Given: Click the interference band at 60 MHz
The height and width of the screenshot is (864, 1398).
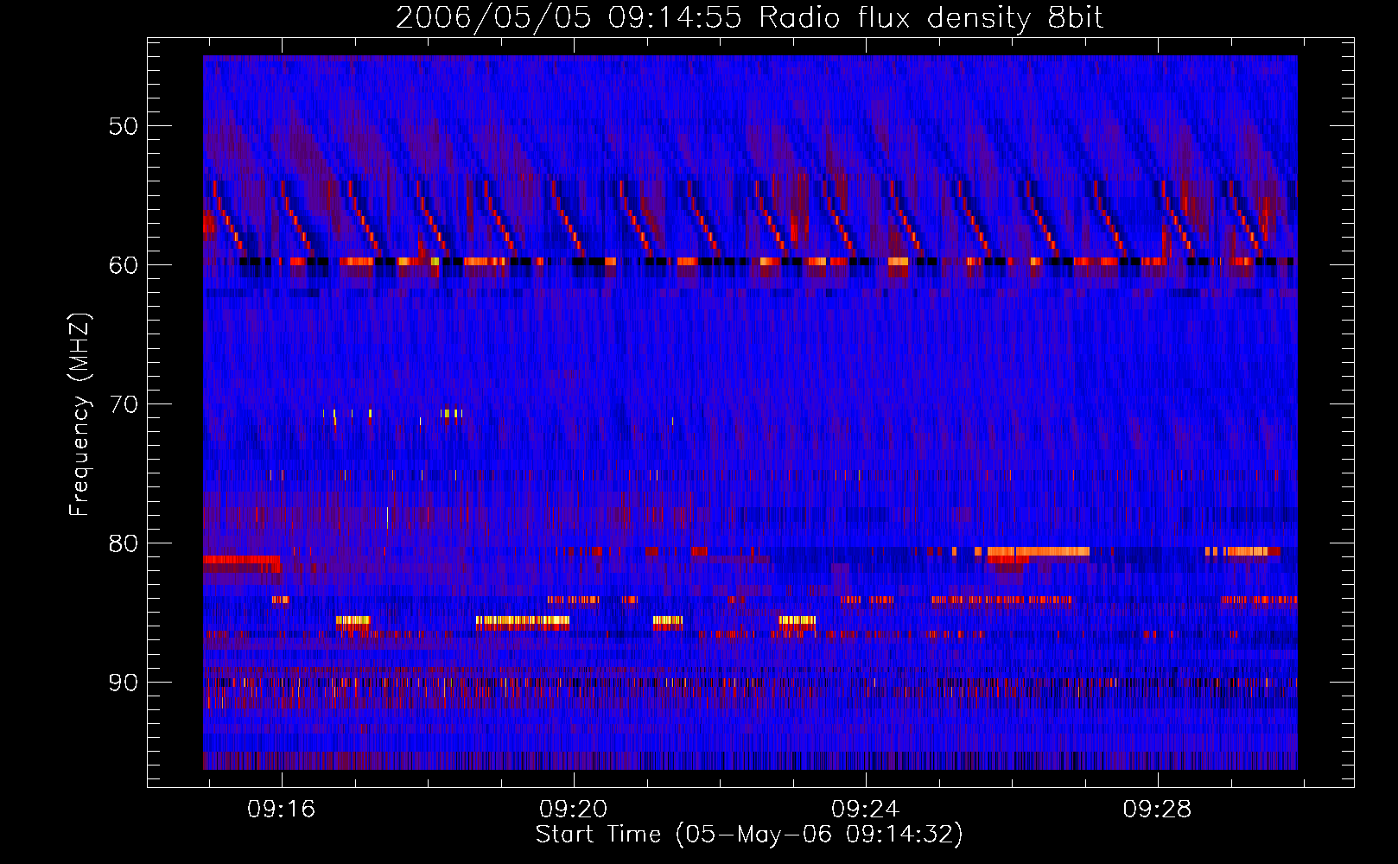Looking at the screenshot, I should (750, 261).
